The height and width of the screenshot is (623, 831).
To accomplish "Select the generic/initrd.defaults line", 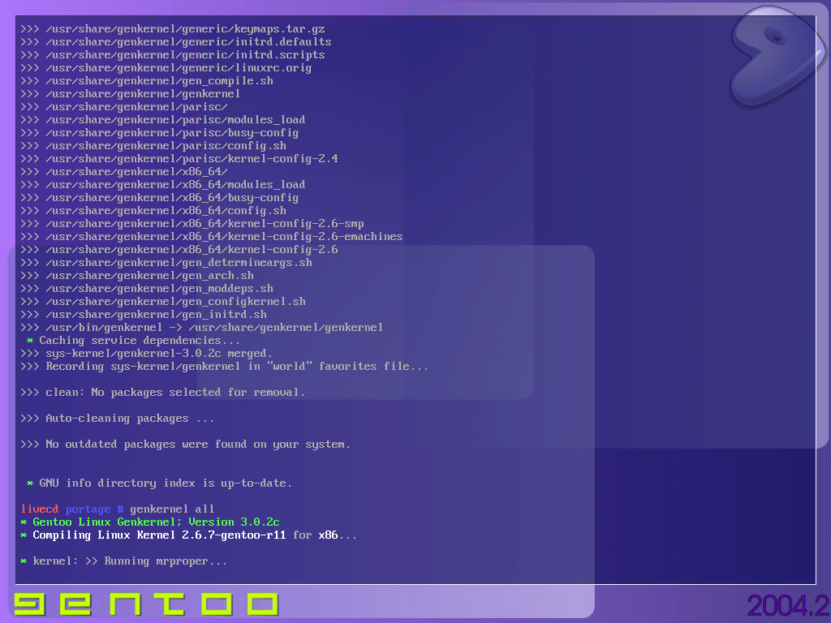I will [x=176, y=42].
